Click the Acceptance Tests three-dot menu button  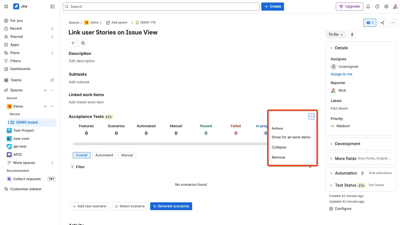coord(311,116)
